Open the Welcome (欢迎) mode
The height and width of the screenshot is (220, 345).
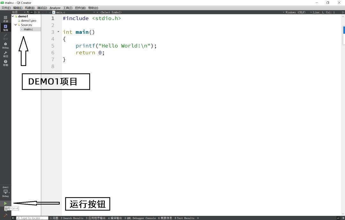click(x=5, y=19)
